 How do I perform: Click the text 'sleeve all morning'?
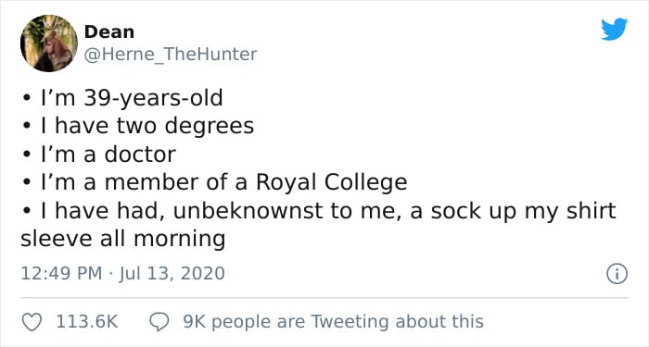point(123,239)
